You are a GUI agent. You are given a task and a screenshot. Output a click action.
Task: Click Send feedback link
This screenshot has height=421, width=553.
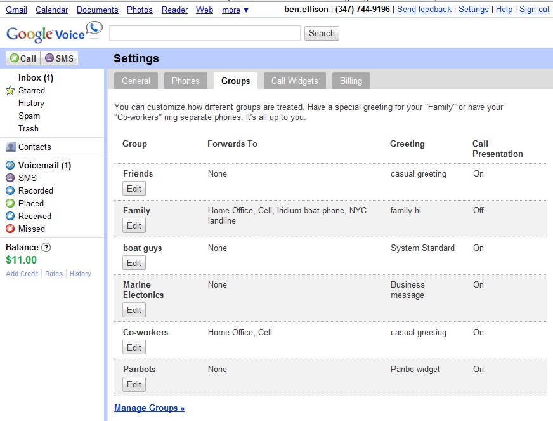tap(424, 9)
